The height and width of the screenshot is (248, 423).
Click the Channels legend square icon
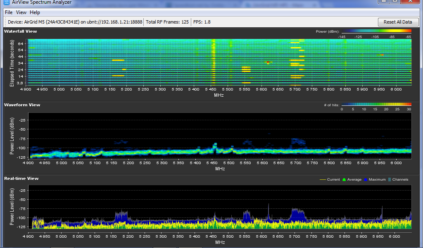[x=390, y=179]
